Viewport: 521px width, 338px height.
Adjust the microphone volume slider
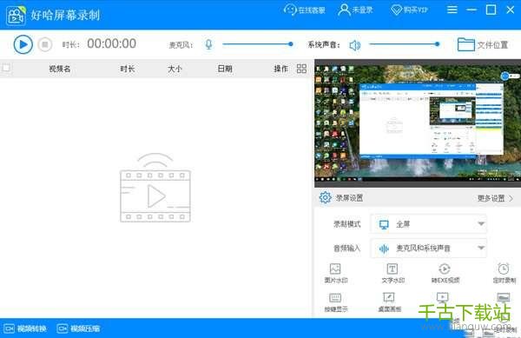[x=258, y=43]
